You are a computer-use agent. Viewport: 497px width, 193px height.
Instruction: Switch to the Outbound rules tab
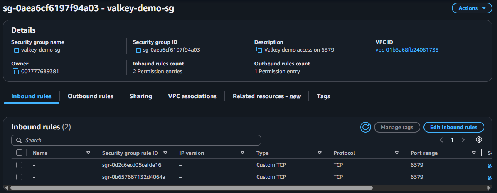click(x=91, y=96)
